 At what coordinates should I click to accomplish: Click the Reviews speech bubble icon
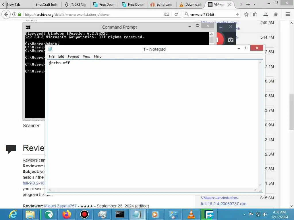(x=11, y=149)
